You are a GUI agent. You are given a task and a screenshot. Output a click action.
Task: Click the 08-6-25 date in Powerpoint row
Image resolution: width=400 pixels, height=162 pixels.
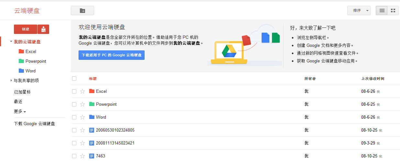(x=368, y=104)
